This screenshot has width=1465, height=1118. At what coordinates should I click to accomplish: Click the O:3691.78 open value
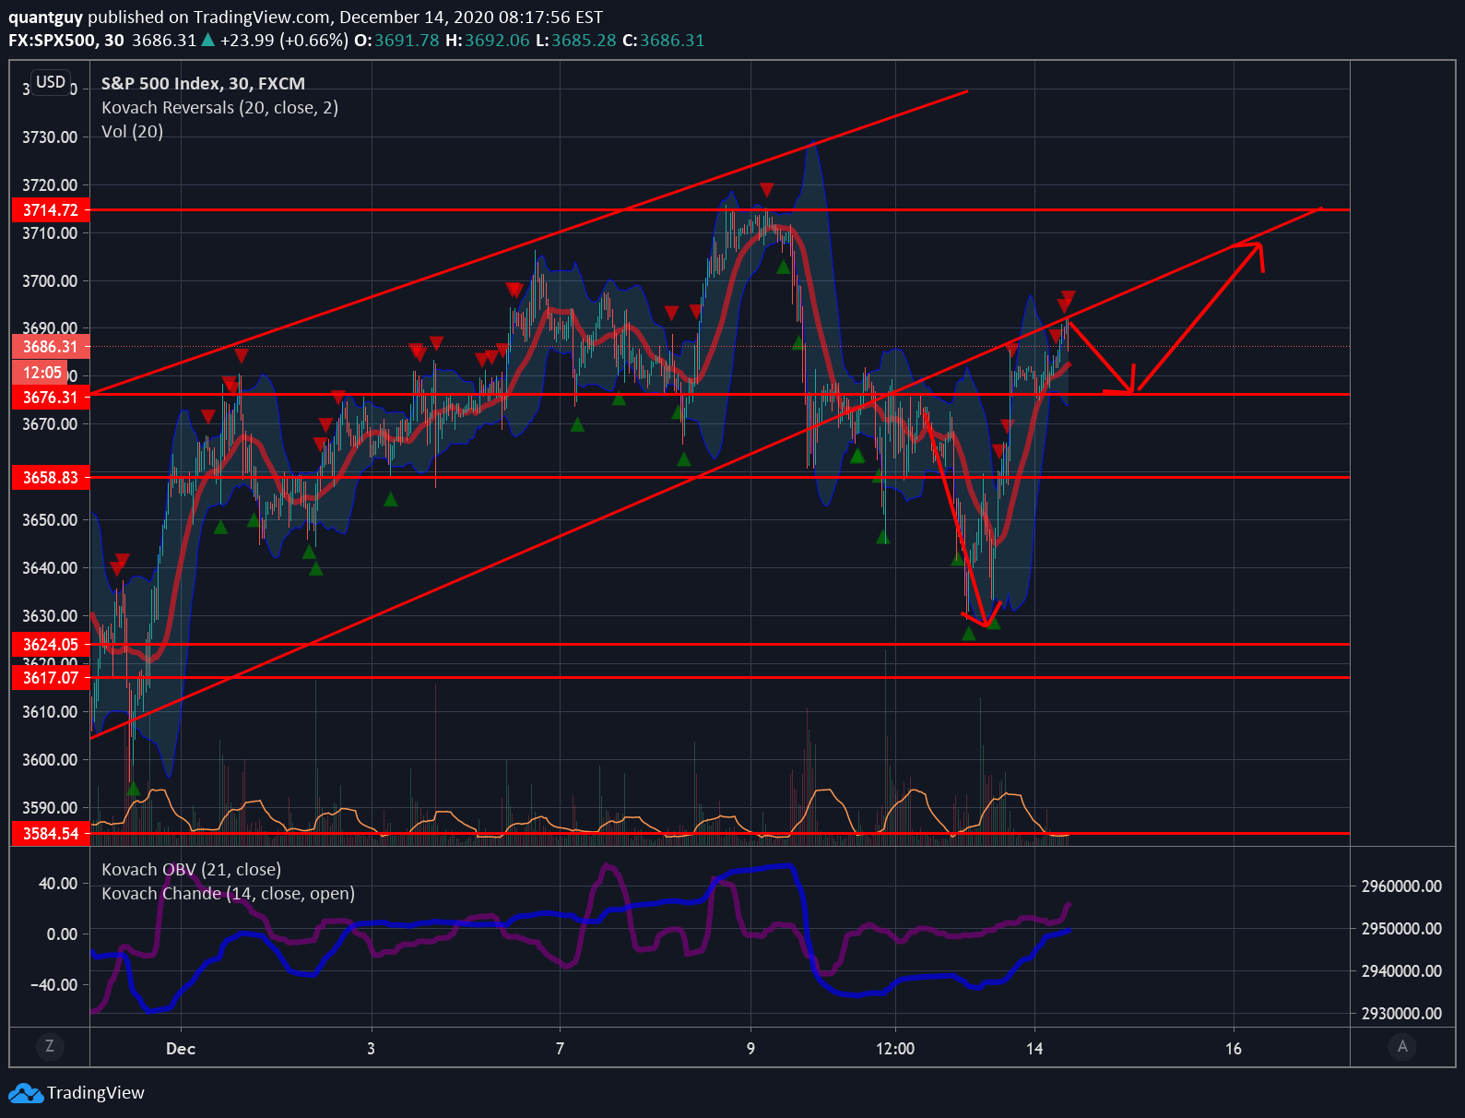point(397,41)
